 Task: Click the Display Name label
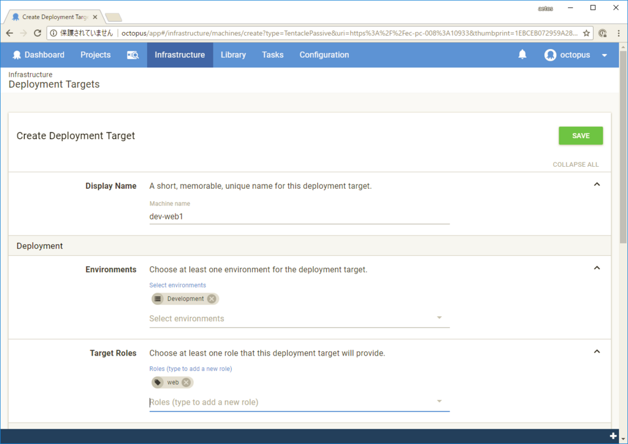(x=111, y=186)
